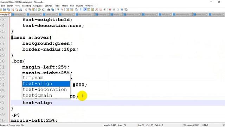
Task: Switch to the department.php tab
Action: pyautogui.click(x=85, y=14)
